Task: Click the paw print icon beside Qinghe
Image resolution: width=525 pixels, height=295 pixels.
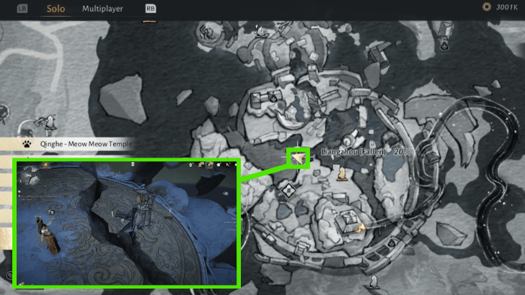Action: click(27, 144)
